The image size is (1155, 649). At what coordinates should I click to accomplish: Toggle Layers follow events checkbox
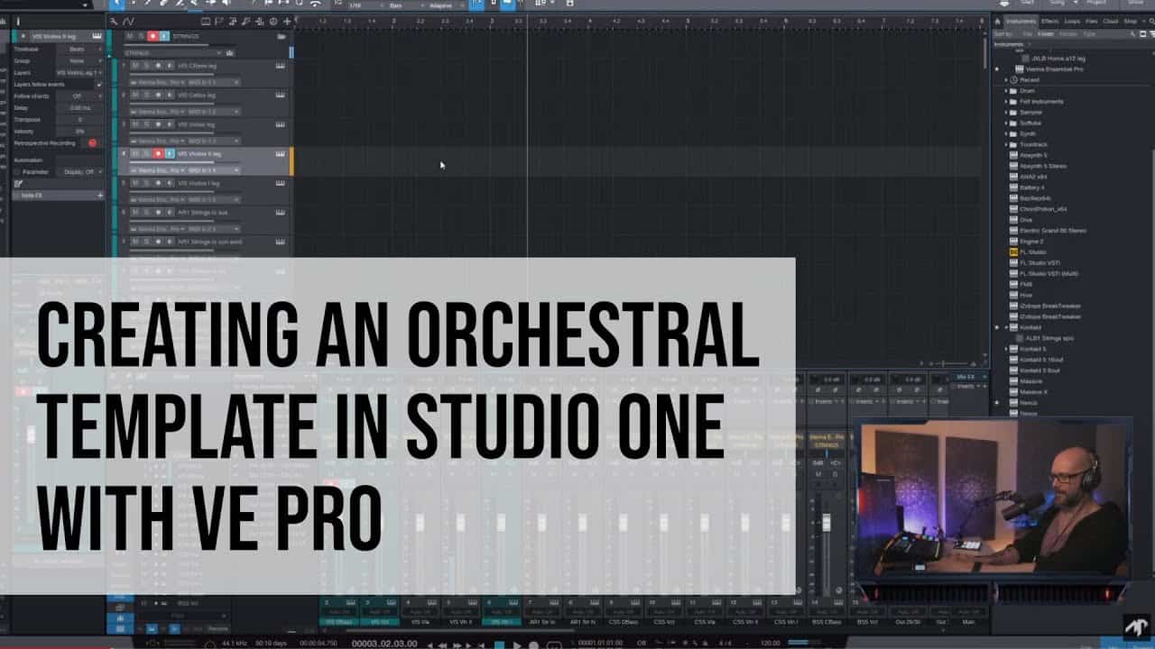click(x=99, y=84)
